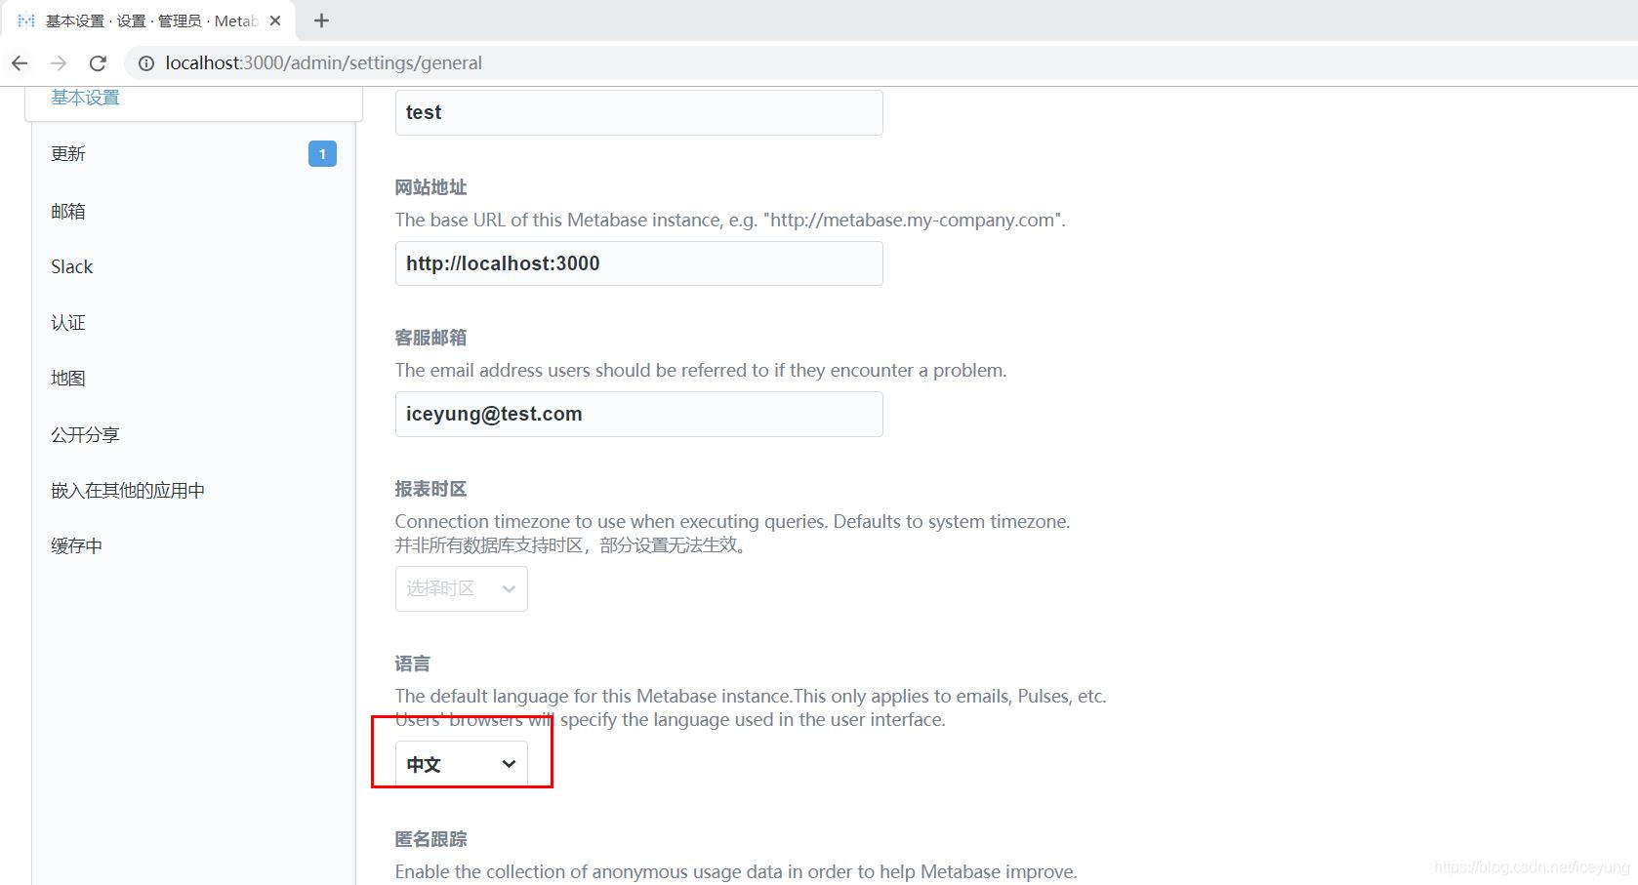Edit the site name field containing test
1638x885 pixels.
638,112
